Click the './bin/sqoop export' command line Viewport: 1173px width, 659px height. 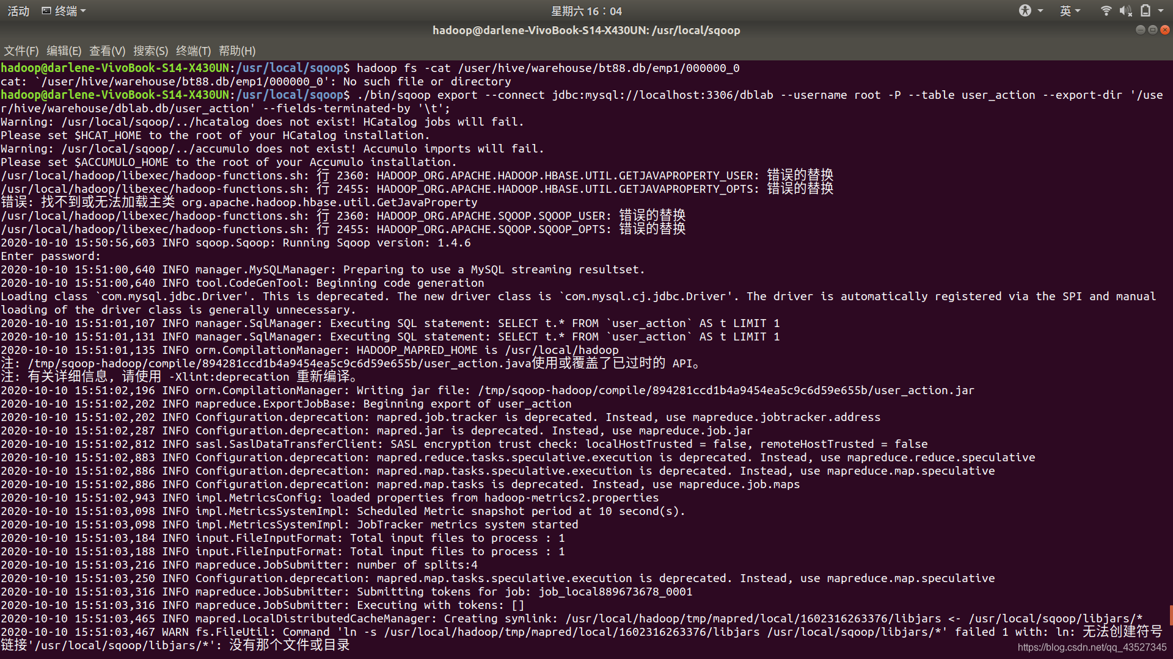tap(582, 101)
